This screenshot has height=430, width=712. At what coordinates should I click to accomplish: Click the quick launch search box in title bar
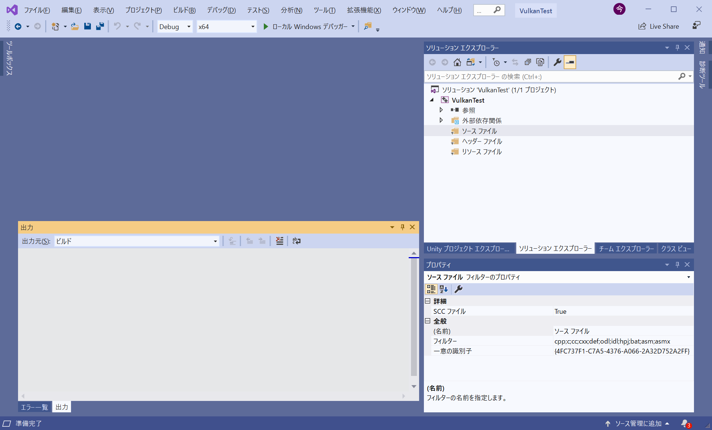click(x=489, y=10)
